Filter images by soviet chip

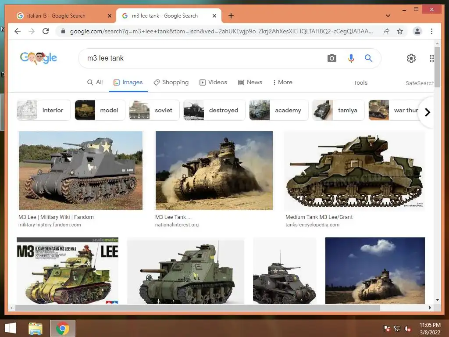pos(154,110)
